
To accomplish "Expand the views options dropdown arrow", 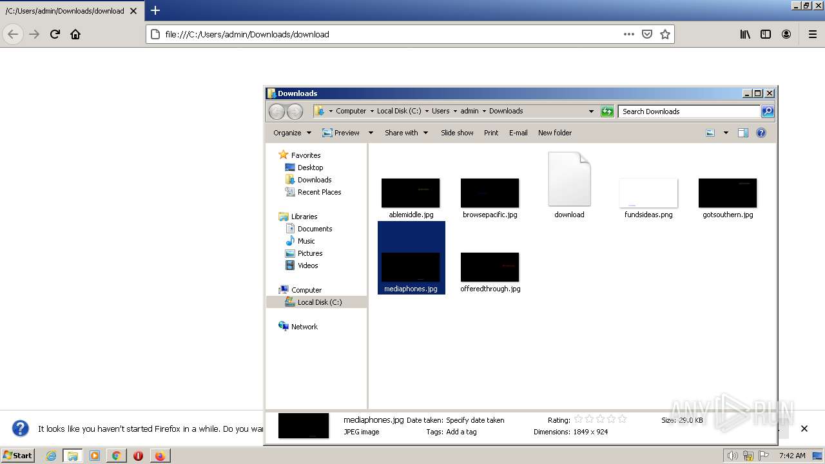I will pos(726,133).
